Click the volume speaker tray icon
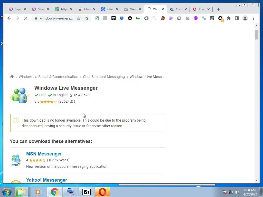This screenshot has height=197, width=263. pos(237,192)
